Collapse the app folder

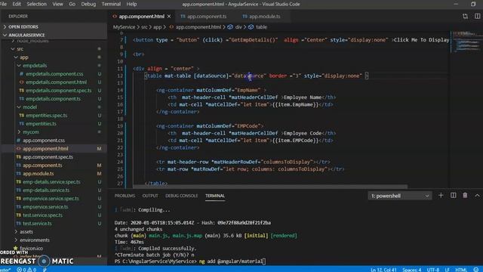[21, 57]
